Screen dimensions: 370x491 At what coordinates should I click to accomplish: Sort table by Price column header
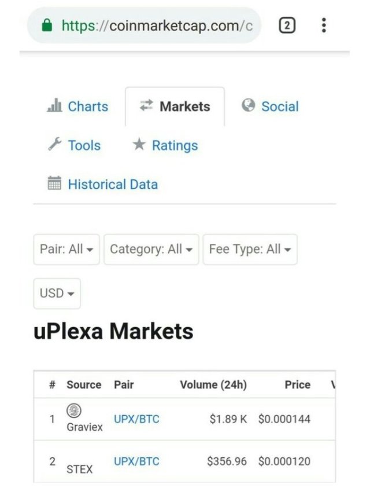[x=297, y=384]
